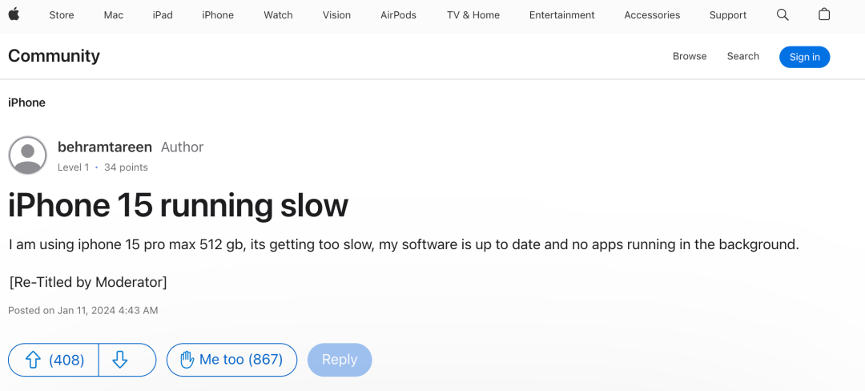
Task: Click the 34 points text
Action: tap(126, 167)
